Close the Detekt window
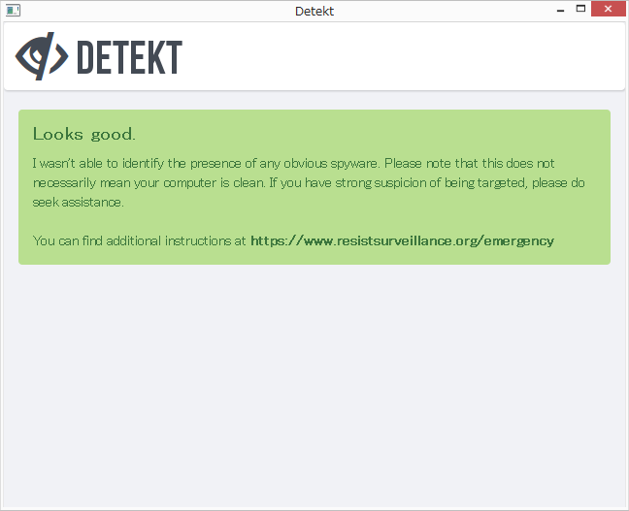Screen dimensions: 629x511 pos(609,9)
